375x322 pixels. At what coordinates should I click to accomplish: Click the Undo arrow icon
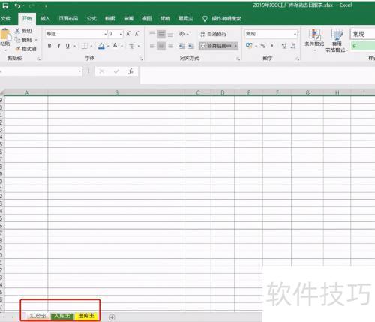click(17, 5)
